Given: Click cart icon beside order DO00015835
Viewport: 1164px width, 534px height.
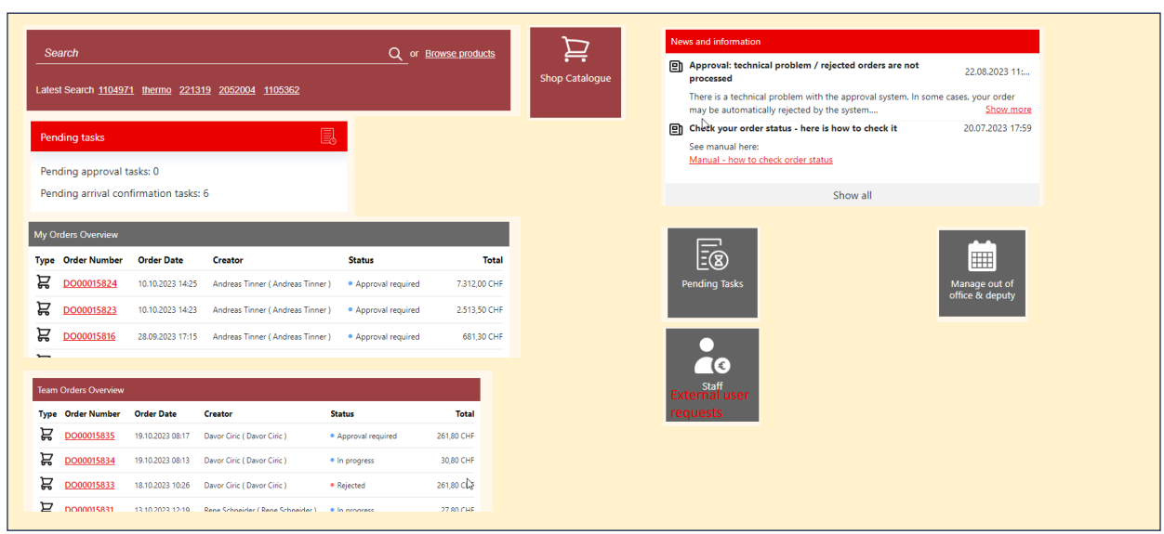Looking at the screenshot, I should 46,435.
